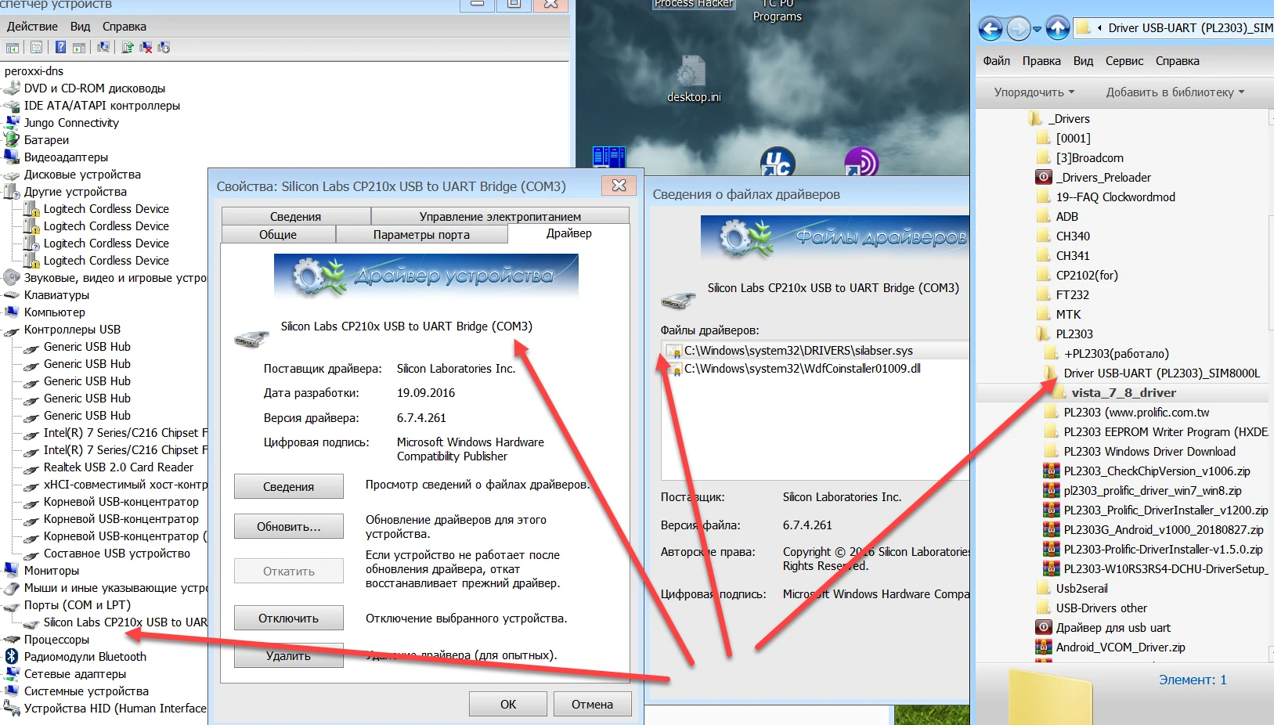The image size is (1274, 725).
Task: Toggle the console tree toolbar icon in Device Manager
Action: 13,48
